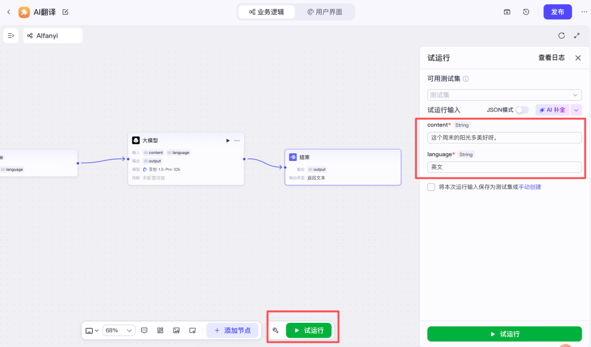Click the refresh canvas icon
The image size is (591, 347).
click(561, 36)
